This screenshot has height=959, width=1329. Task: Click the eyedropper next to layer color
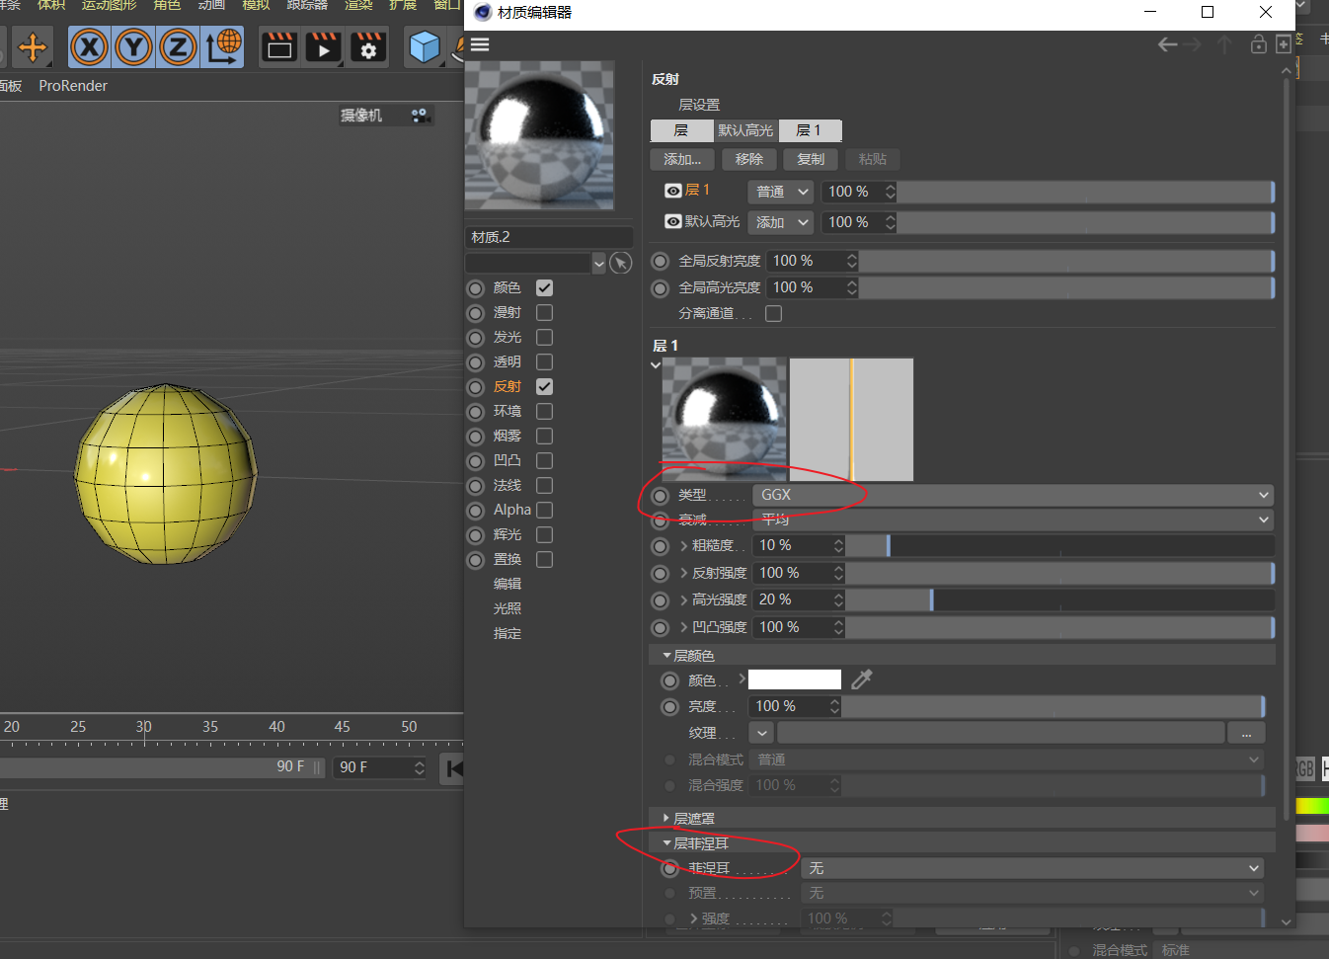862,679
